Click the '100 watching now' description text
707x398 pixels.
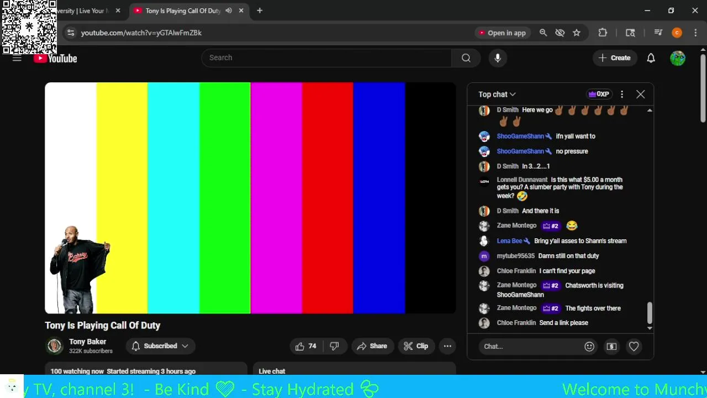point(77,371)
